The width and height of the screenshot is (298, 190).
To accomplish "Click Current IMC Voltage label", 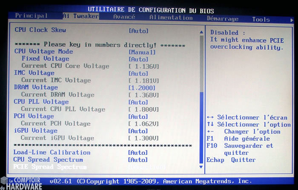I will pyautogui.click(x=56, y=80).
